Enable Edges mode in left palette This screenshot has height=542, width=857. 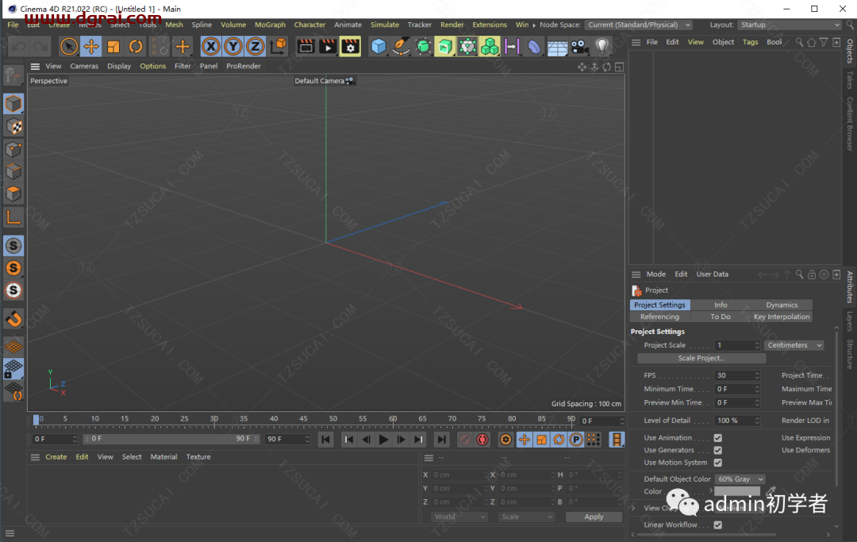[13, 171]
